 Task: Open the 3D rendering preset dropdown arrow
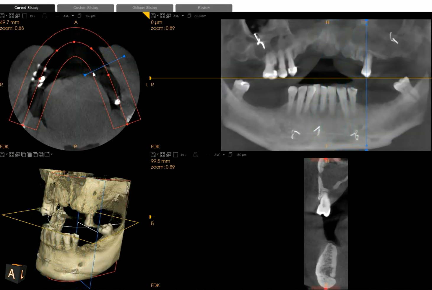pos(52,154)
